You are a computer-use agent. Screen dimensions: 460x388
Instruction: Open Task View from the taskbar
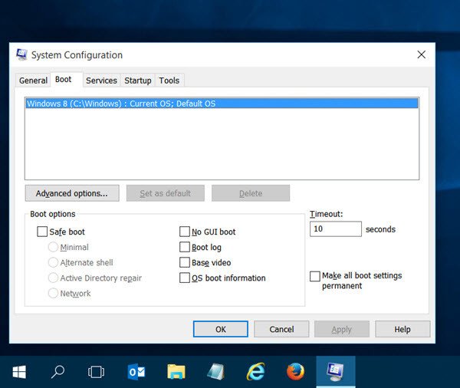click(x=96, y=372)
